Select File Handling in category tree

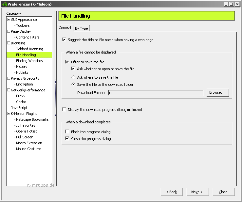click(26, 55)
